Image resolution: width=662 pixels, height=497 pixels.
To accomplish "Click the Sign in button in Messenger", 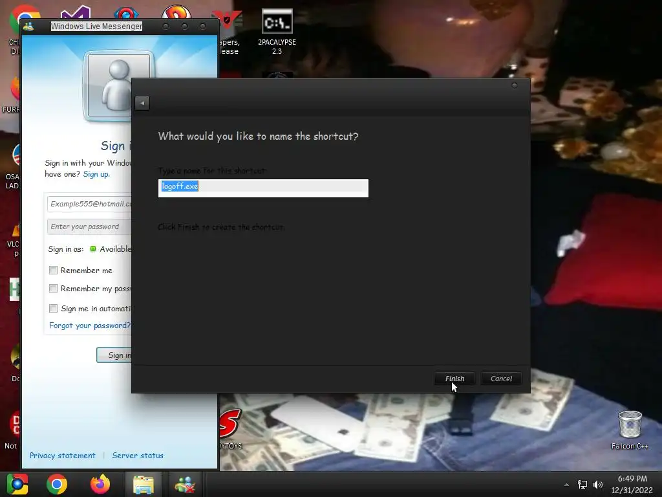I will (x=114, y=355).
